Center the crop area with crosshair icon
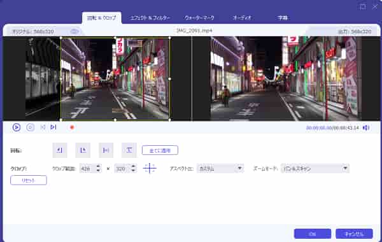Screen dimensions: 382x242 (x=150, y=168)
